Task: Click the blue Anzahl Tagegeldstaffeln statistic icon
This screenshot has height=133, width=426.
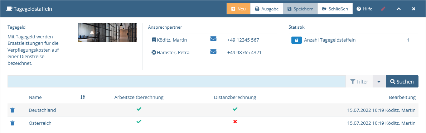Action: tap(296, 40)
